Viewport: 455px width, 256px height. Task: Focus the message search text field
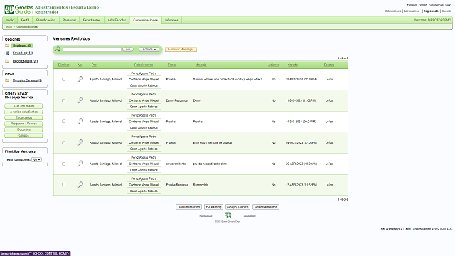[92, 49]
